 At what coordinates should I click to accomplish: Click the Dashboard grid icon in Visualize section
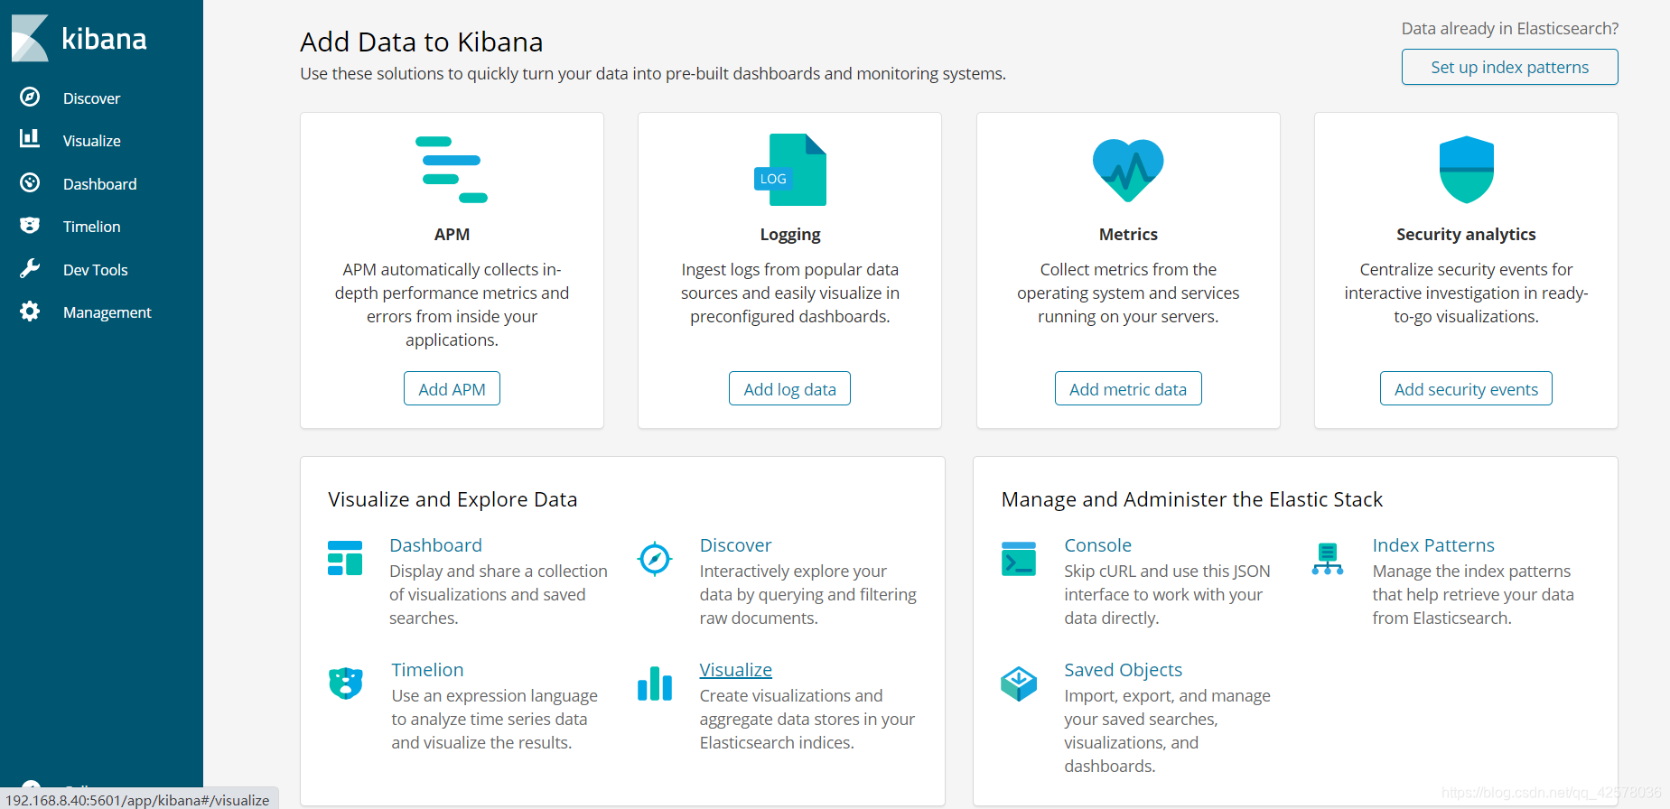click(345, 558)
